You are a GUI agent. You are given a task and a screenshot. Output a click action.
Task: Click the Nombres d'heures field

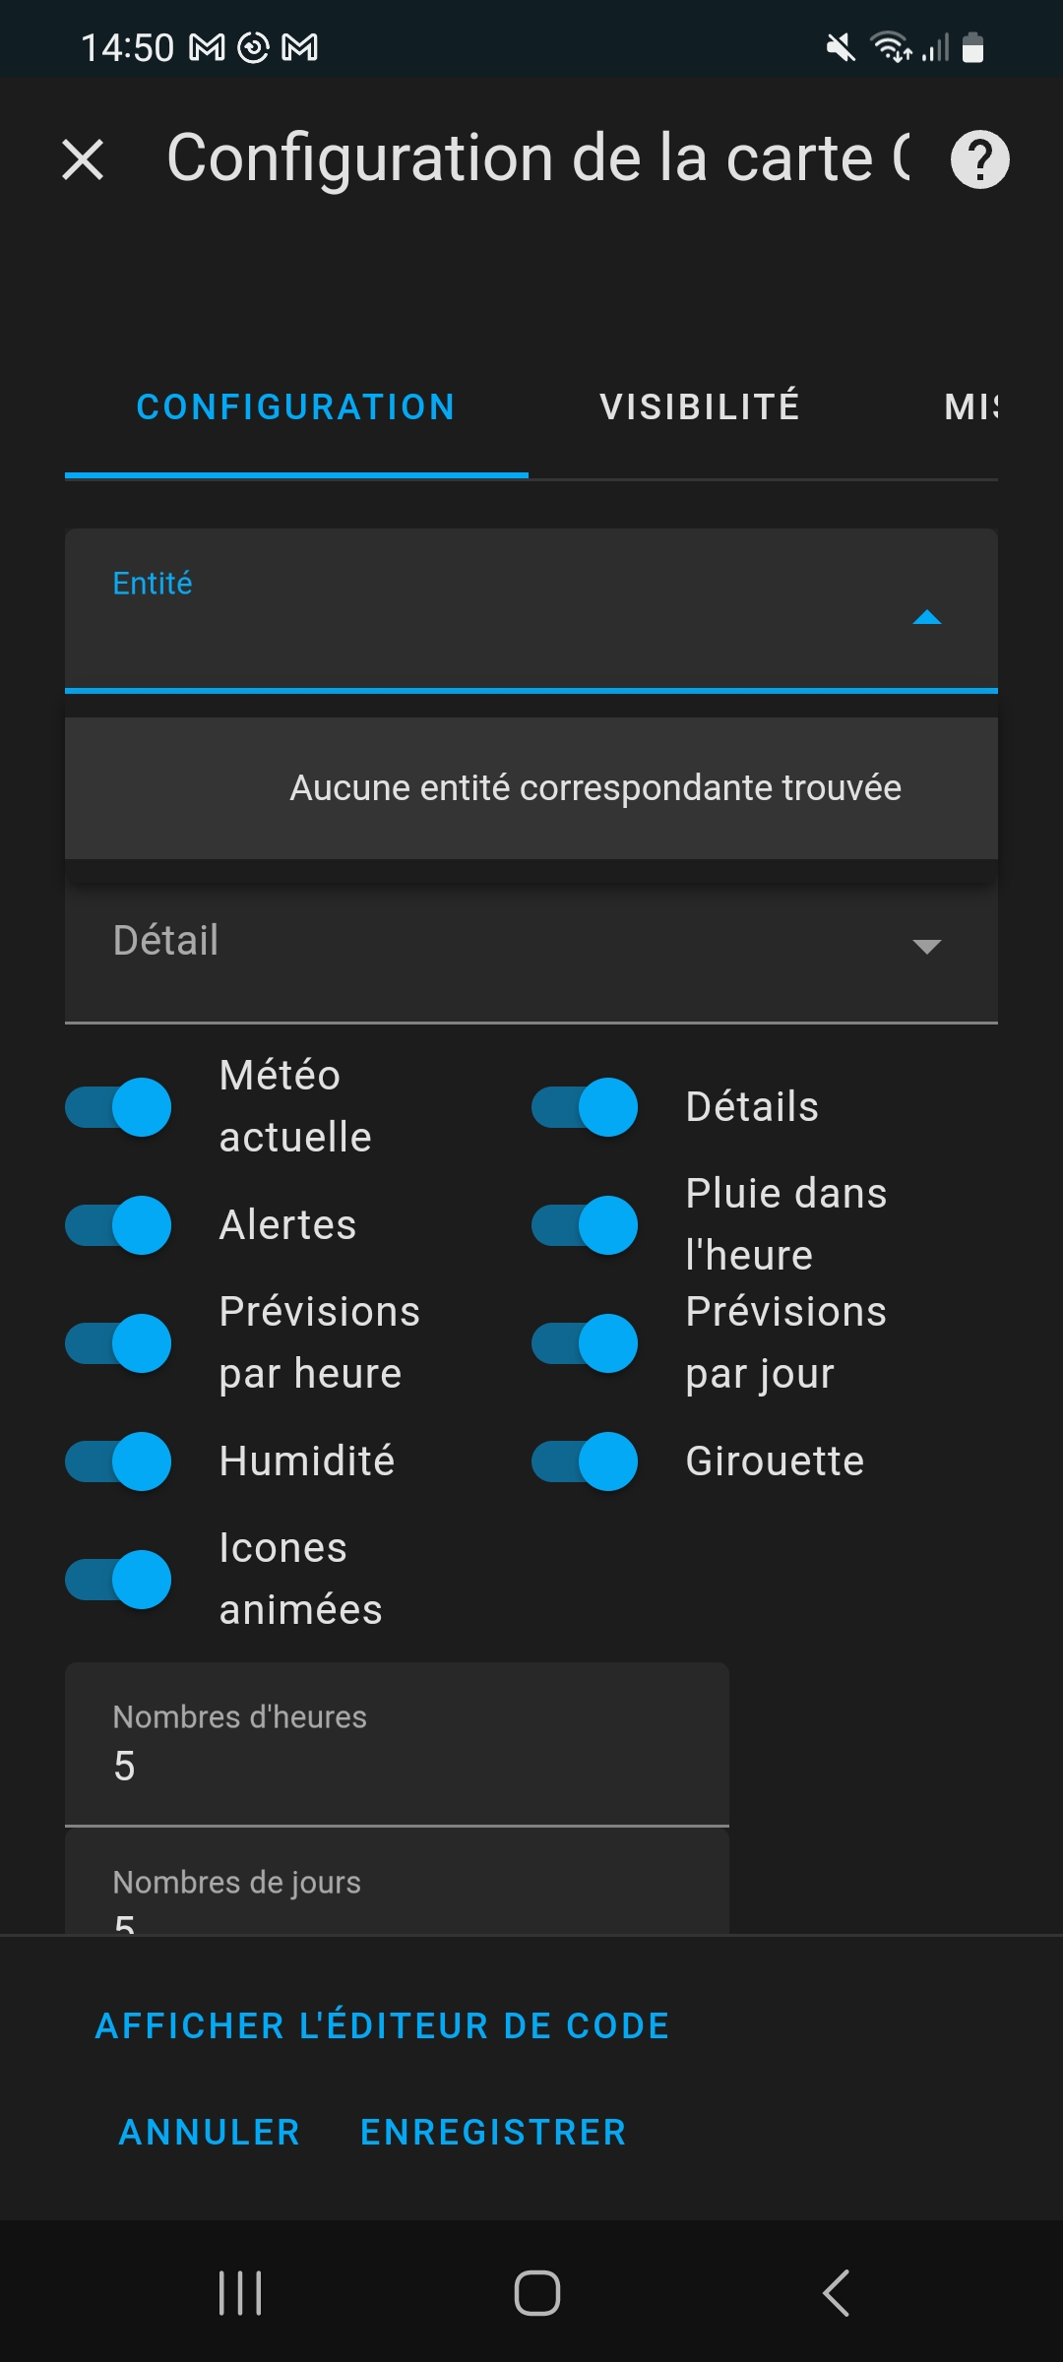pos(396,1747)
